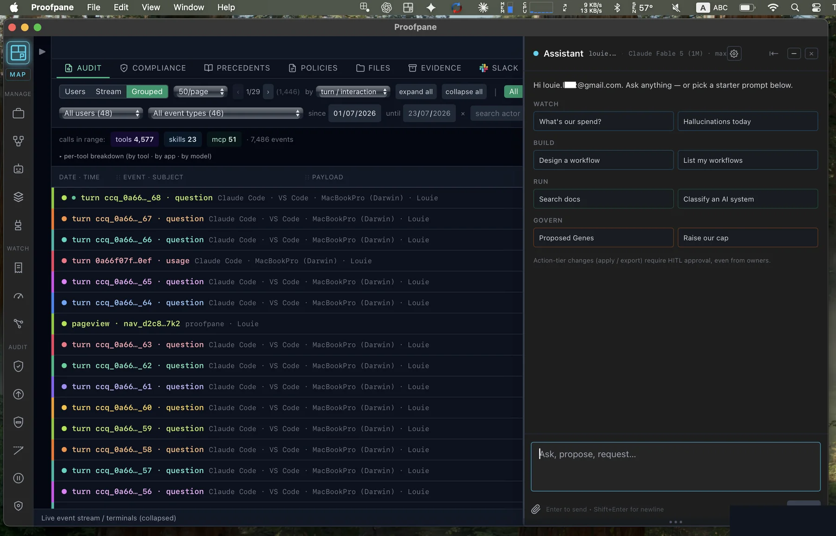
Task: Click the briefcase icon under Manage
Action: pyautogui.click(x=18, y=113)
